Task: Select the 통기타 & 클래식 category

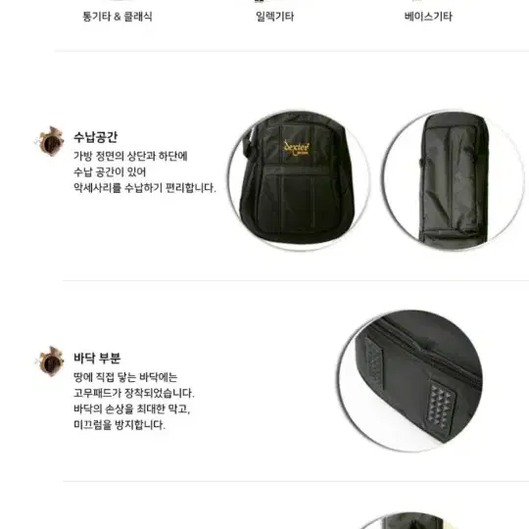Action: [118, 17]
